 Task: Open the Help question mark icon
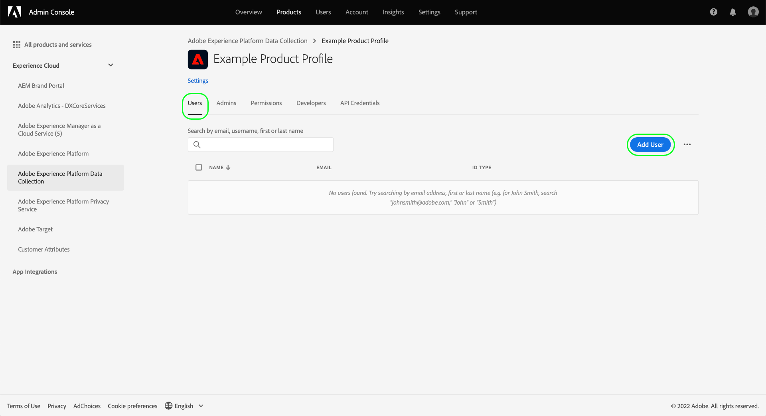714,12
